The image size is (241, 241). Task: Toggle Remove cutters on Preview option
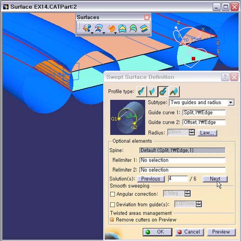pos(112,220)
